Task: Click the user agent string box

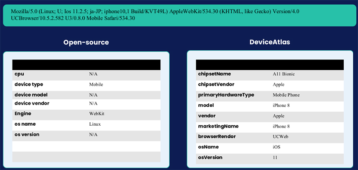Action: coord(179,15)
